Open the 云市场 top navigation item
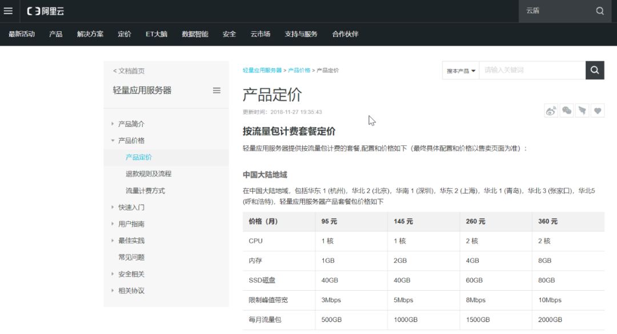 260,34
